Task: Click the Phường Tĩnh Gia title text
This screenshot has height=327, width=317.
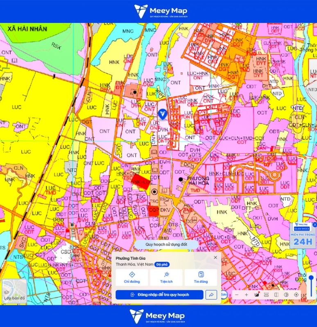Action: click(131, 258)
